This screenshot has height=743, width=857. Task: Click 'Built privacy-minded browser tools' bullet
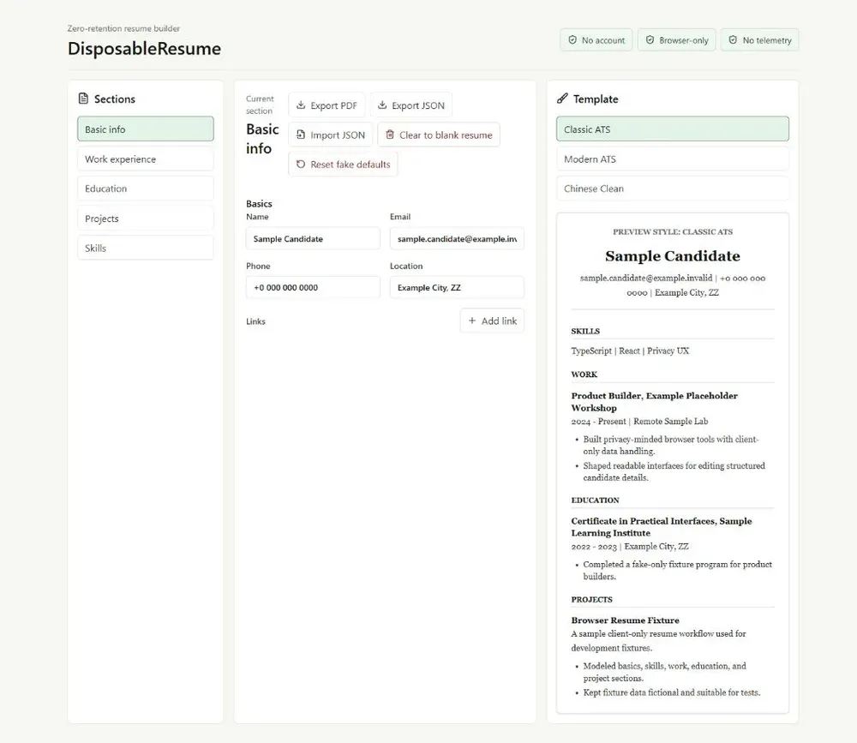[671, 445]
